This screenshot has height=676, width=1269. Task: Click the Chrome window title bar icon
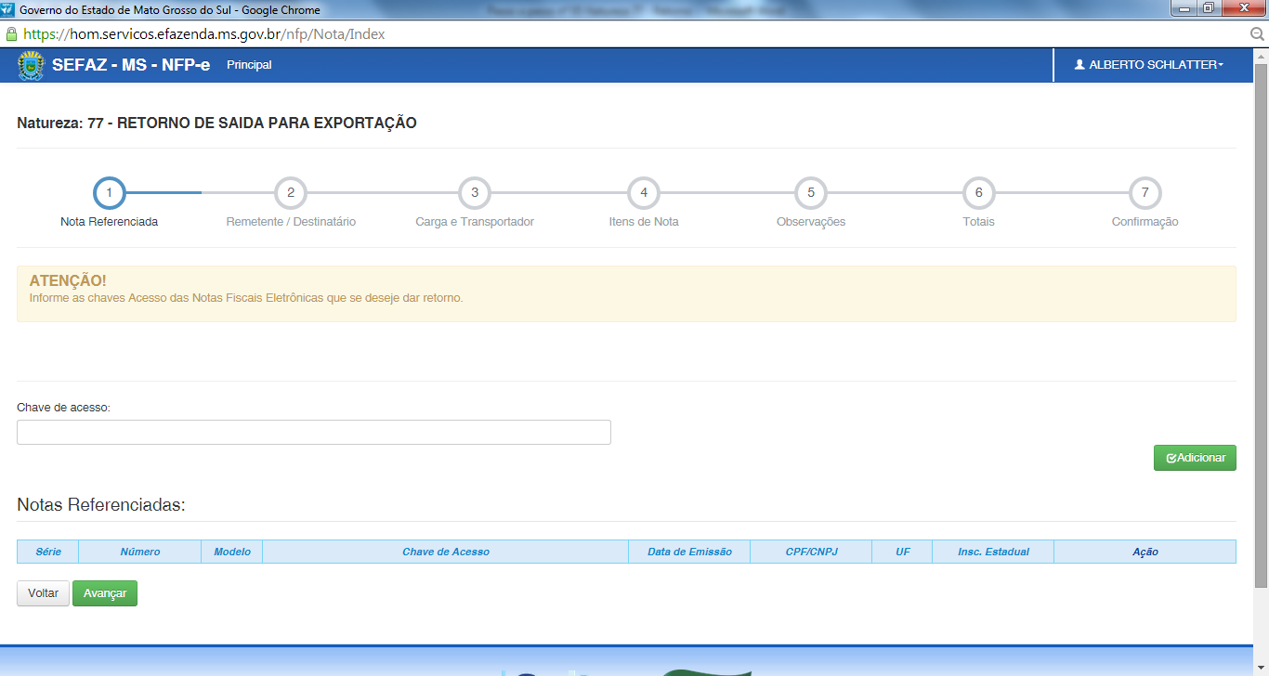point(8,9)
